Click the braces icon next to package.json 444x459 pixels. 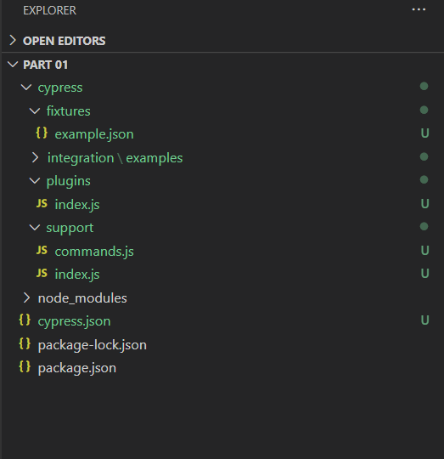[x=25, y=366]
